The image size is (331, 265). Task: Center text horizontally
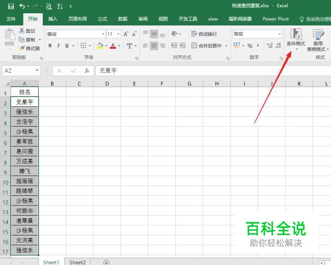pos(154,46)
